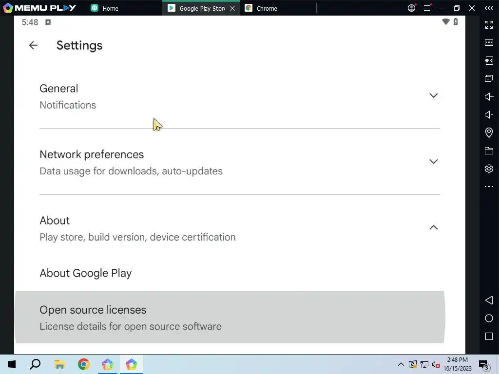This screenshot has height=374, width=499.
Task: Click the About section heading
Action: click(55, 221)
